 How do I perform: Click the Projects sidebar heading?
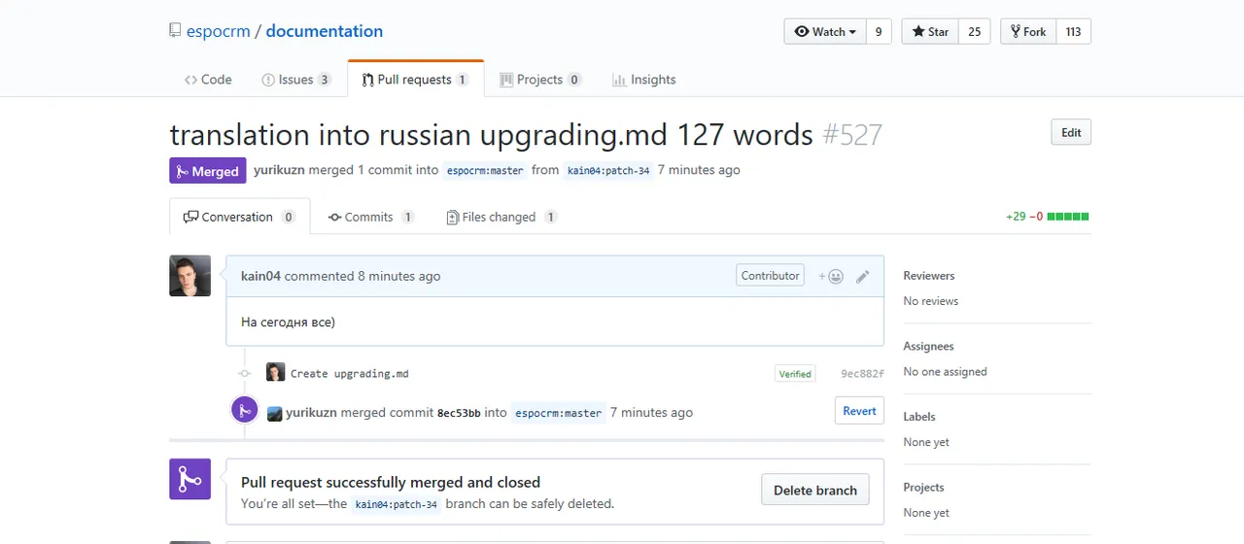(x=923, y=488)
